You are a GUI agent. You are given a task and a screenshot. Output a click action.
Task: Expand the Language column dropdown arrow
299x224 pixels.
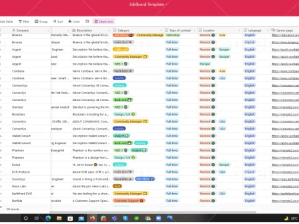pyautogui.click(x=267, y=30)
